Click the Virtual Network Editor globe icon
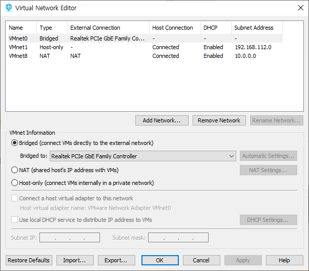 (x=9, y=8)
